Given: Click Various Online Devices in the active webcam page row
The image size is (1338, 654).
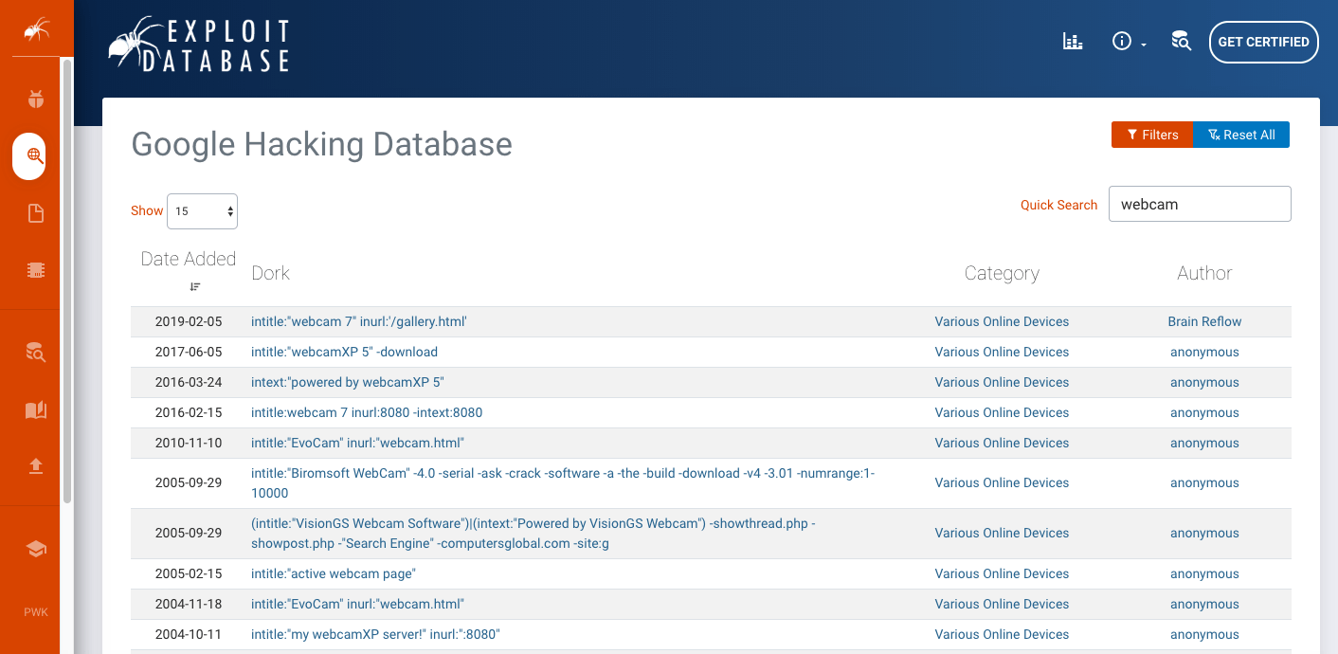Looking at the screenshot, I should (x=1002, y=573).
